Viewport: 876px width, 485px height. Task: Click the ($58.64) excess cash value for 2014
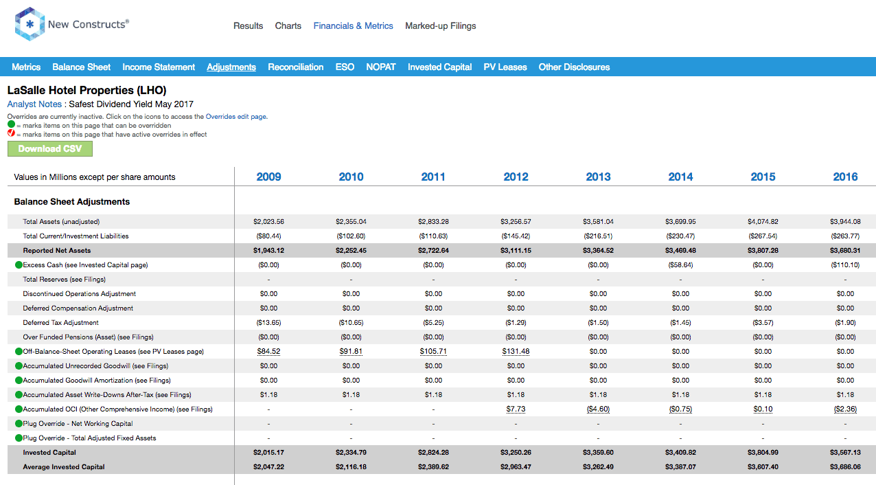click(681, 265)
